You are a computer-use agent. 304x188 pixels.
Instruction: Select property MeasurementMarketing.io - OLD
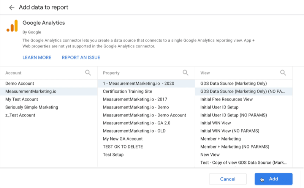coord(146,131)
